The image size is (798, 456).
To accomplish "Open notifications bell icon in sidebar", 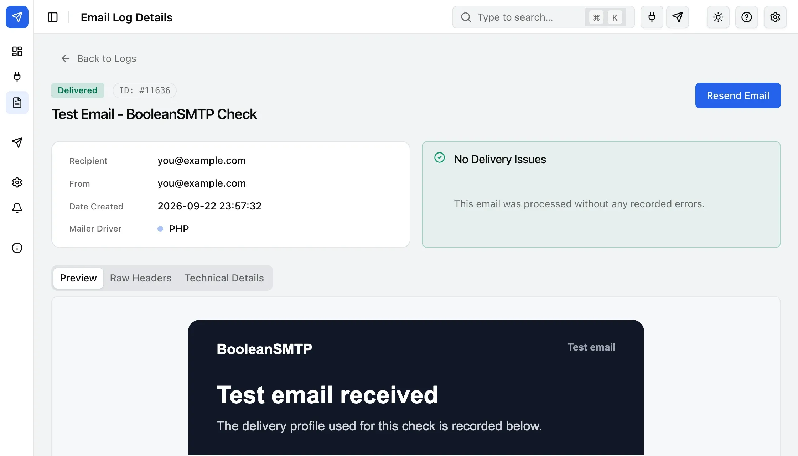I will click(17, 208).
